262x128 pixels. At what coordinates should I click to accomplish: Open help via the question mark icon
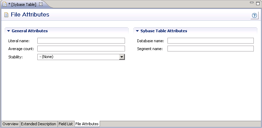pyautogui.click(x=254, y=15)
